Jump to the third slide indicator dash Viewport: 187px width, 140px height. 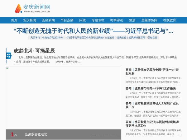point(107,135)
